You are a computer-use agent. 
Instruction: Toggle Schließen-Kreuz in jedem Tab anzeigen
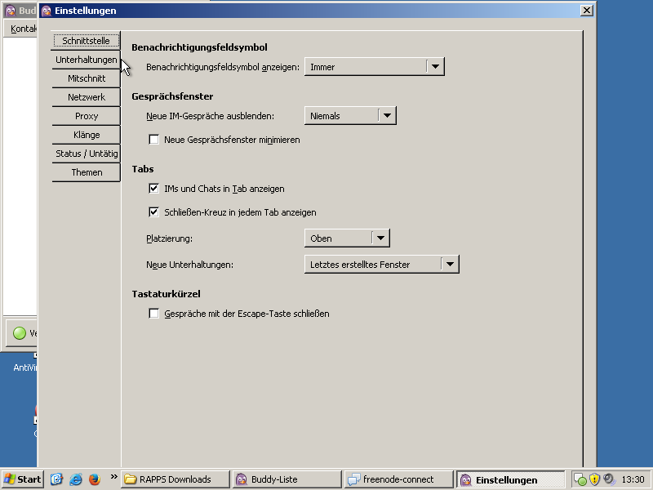153,212
